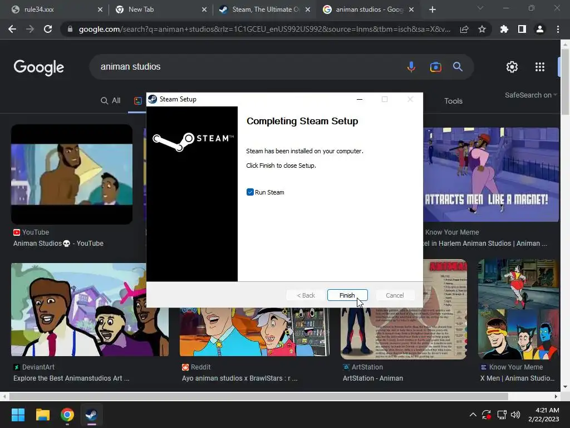Screen dimensions: 570x428
Task: Open Chrome extensions puzzle icon
Action: pos(504,29)
